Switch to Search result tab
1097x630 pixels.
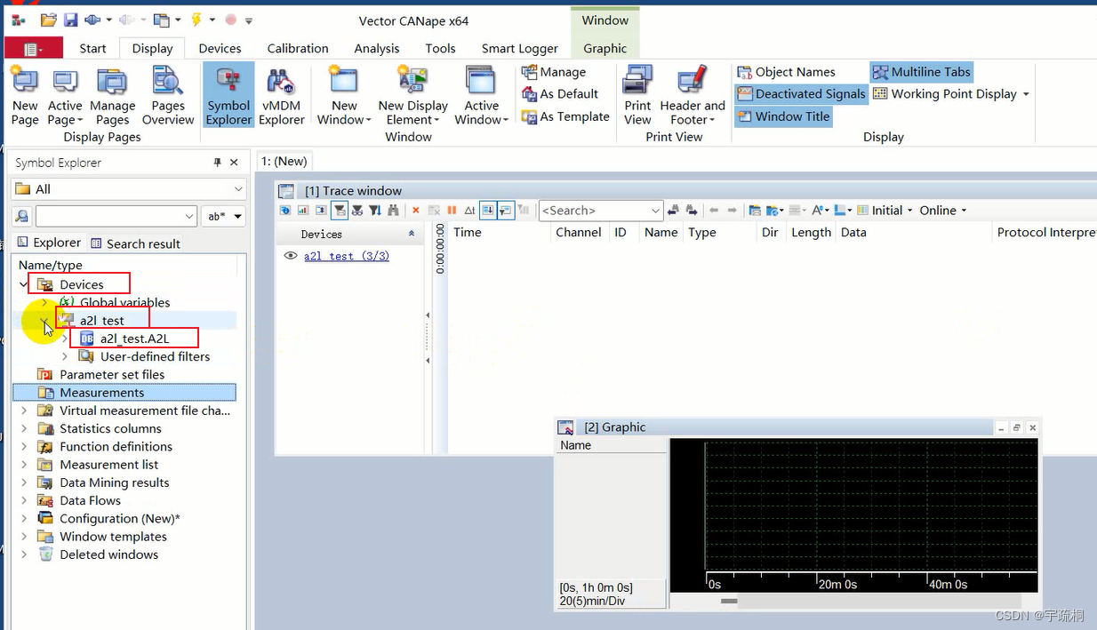(x=134, y=243)
